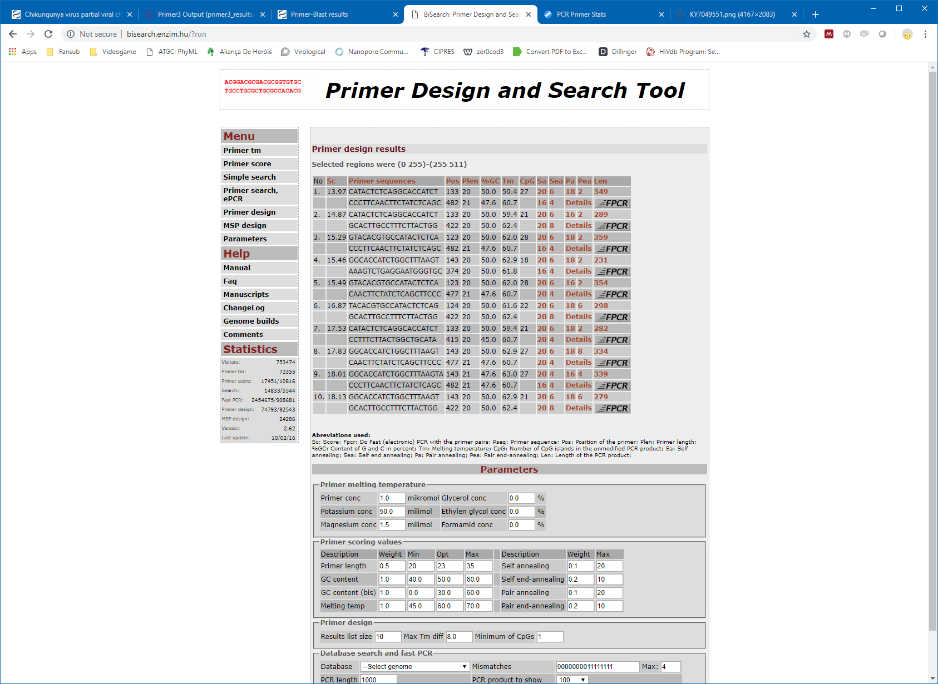
Task: Open the CIPRES bookmark
Action: pyautogui.click(x=437, y=52)
